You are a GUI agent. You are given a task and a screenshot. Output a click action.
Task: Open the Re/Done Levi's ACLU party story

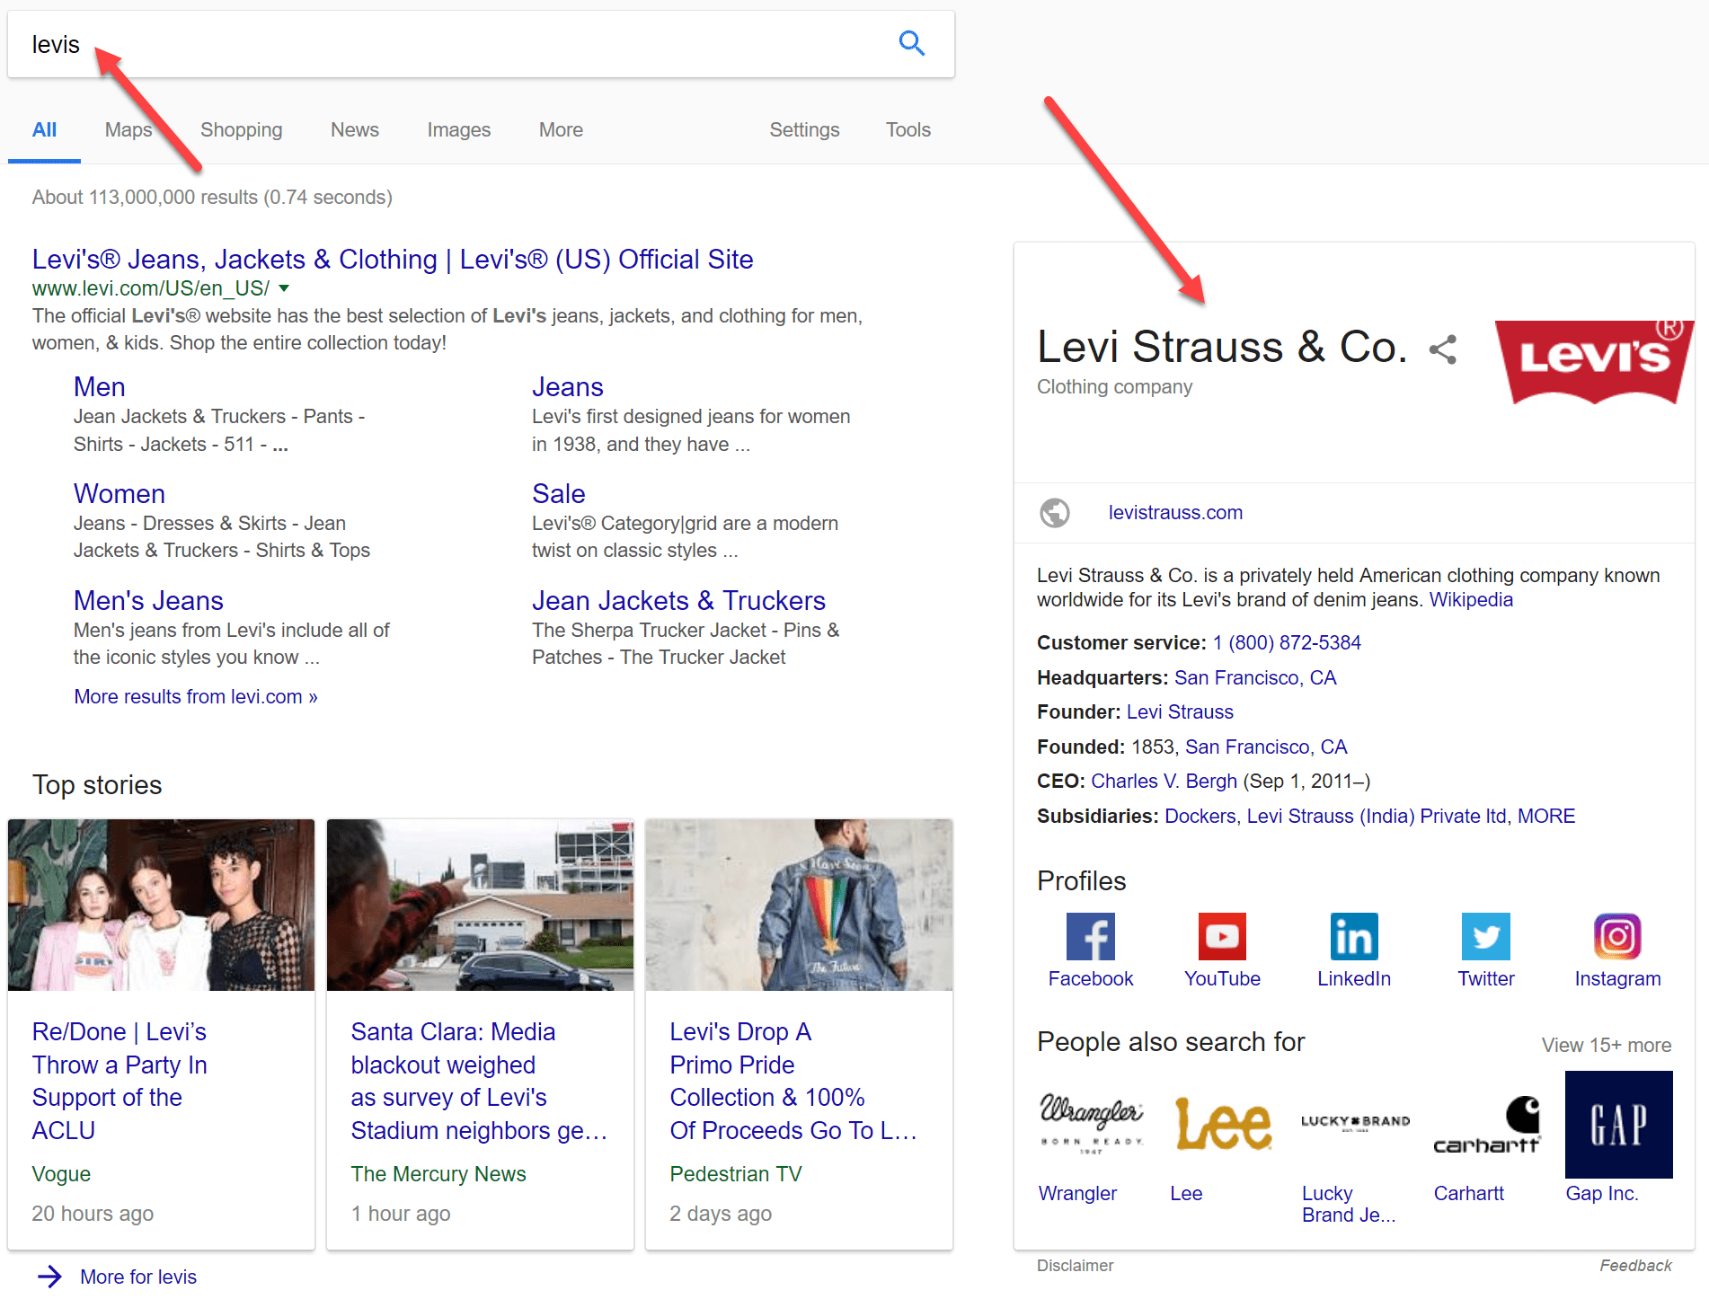120,1081
